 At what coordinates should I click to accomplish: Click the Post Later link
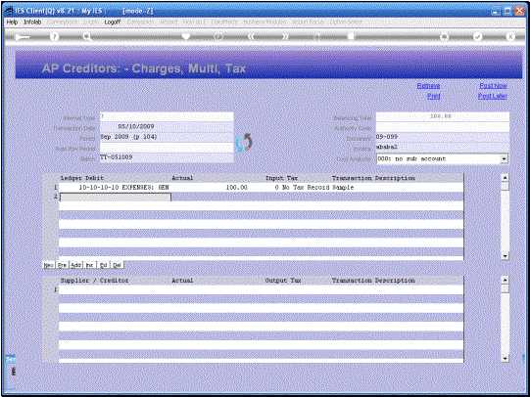[492, 96]
